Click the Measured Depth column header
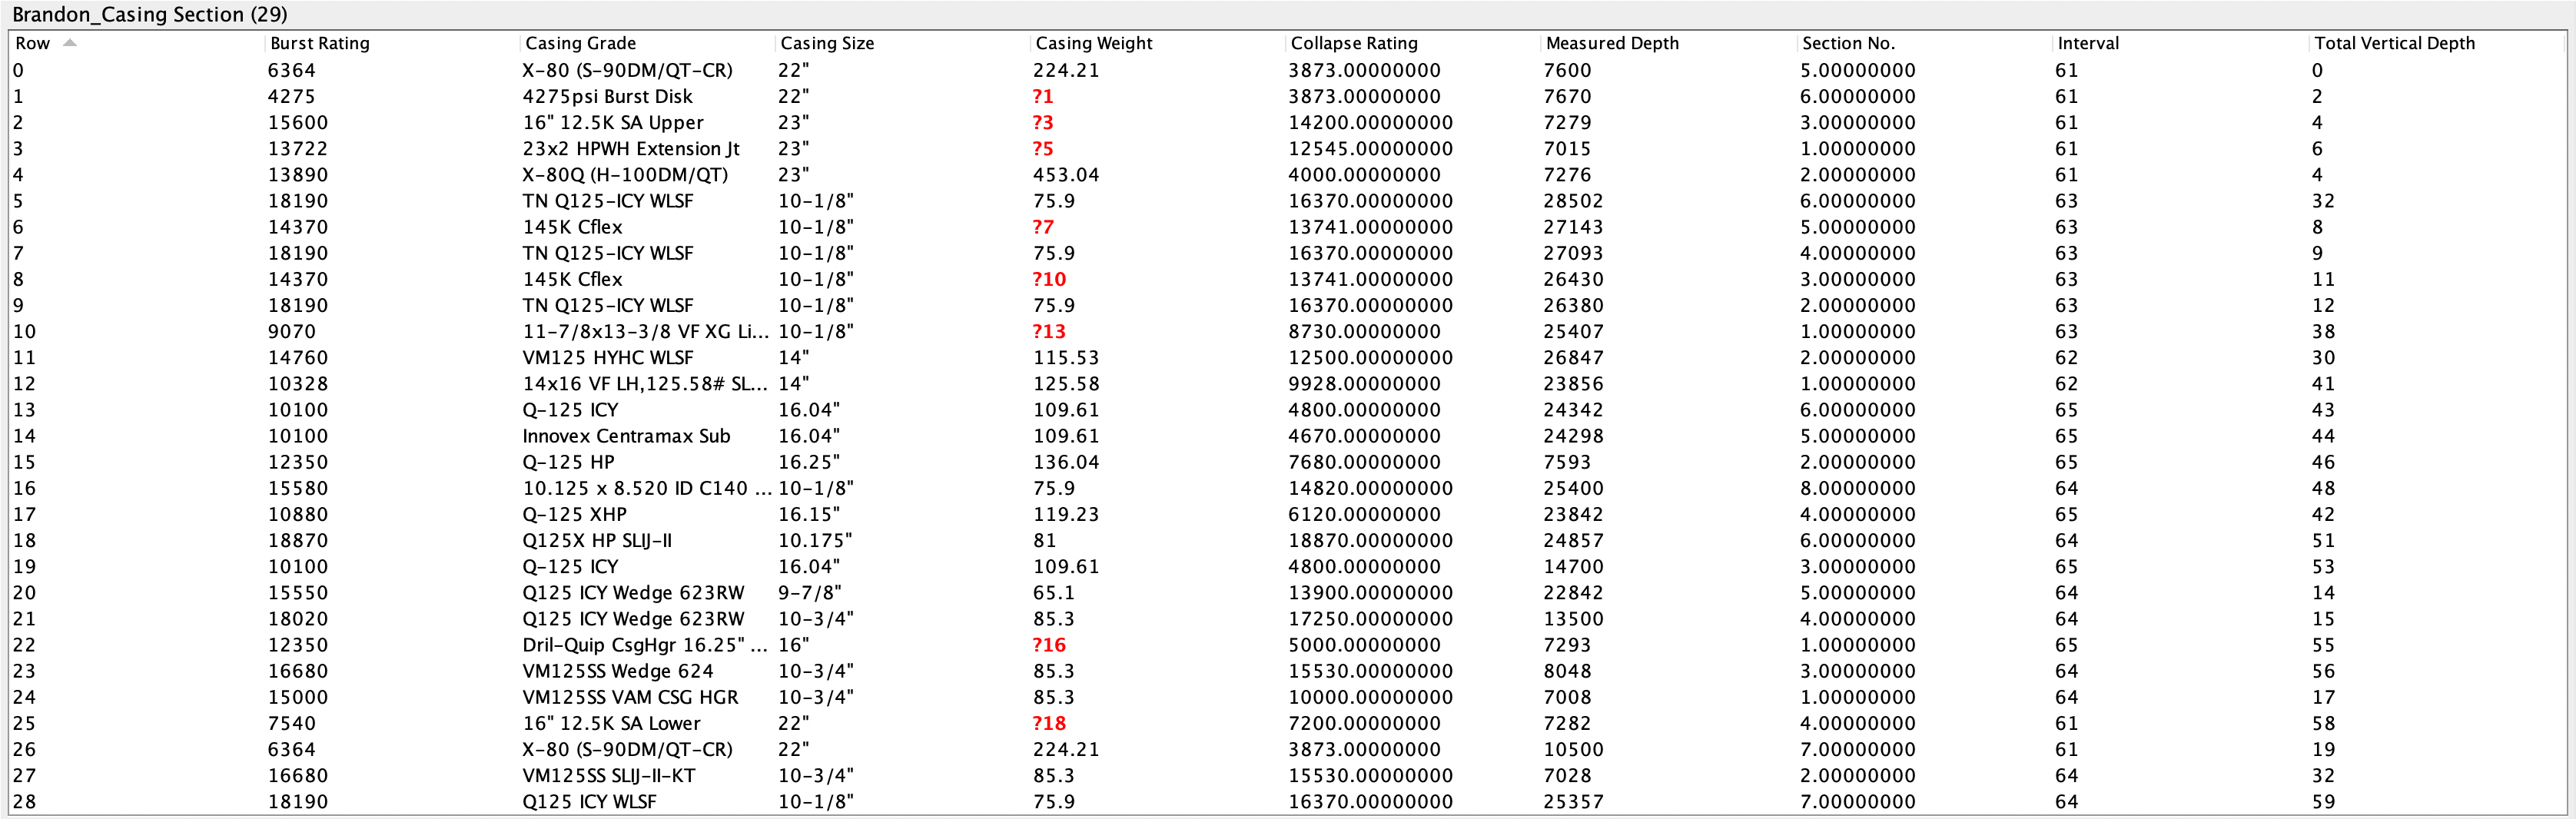The width and height of the screenshot is (2576, 819). 1611,43
